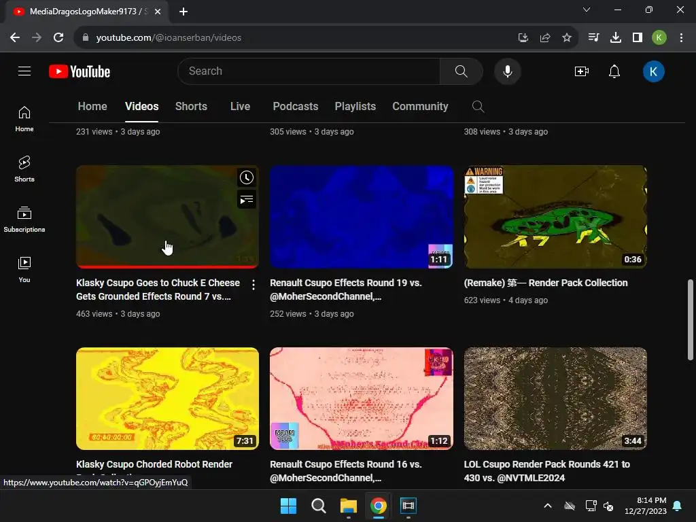Open the yellow 7:31 video thumbnail

[x=167, y=398]
